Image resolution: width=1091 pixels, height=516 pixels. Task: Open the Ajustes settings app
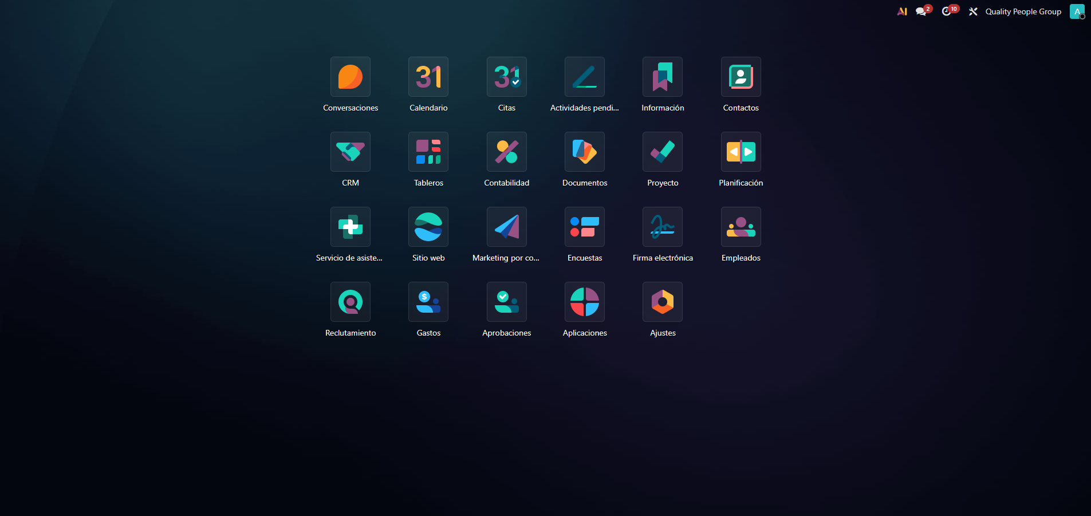663,302
